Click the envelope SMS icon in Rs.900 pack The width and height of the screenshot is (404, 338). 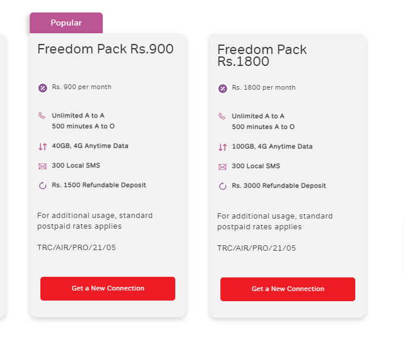(x=43, y=166)
